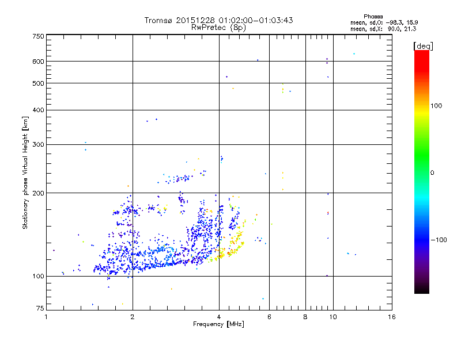461x345 pixels.
Task: Click the Frequency [MHz] axis title
Action: [218, 324]
